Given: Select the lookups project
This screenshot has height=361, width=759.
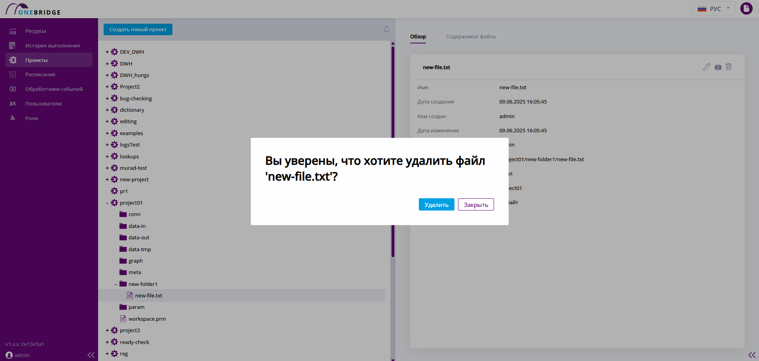Looking at the screenshot, I should click(129, 156).
